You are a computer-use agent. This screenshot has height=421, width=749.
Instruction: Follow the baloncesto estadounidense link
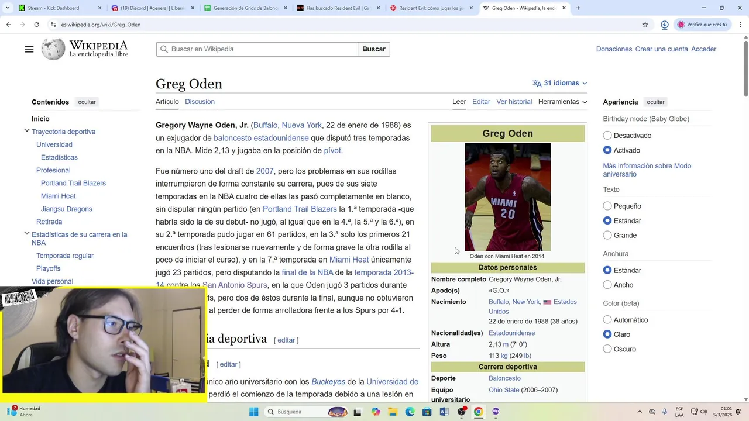click(x=261, y=138)
